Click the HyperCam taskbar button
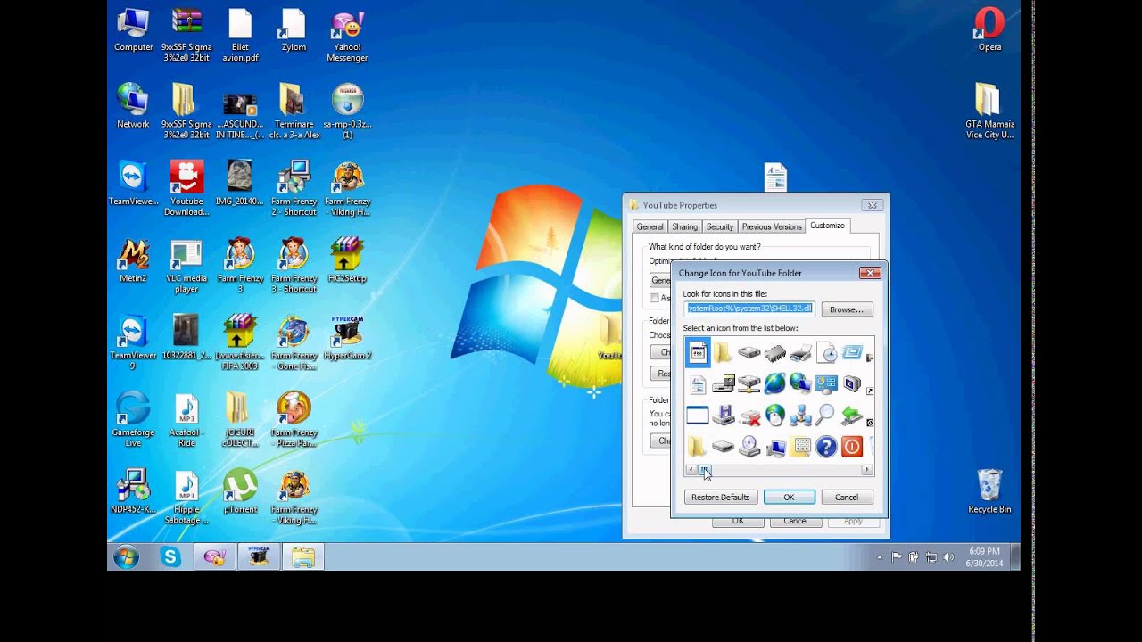The height and width of the screenshot is (642, 1142). 258,557
